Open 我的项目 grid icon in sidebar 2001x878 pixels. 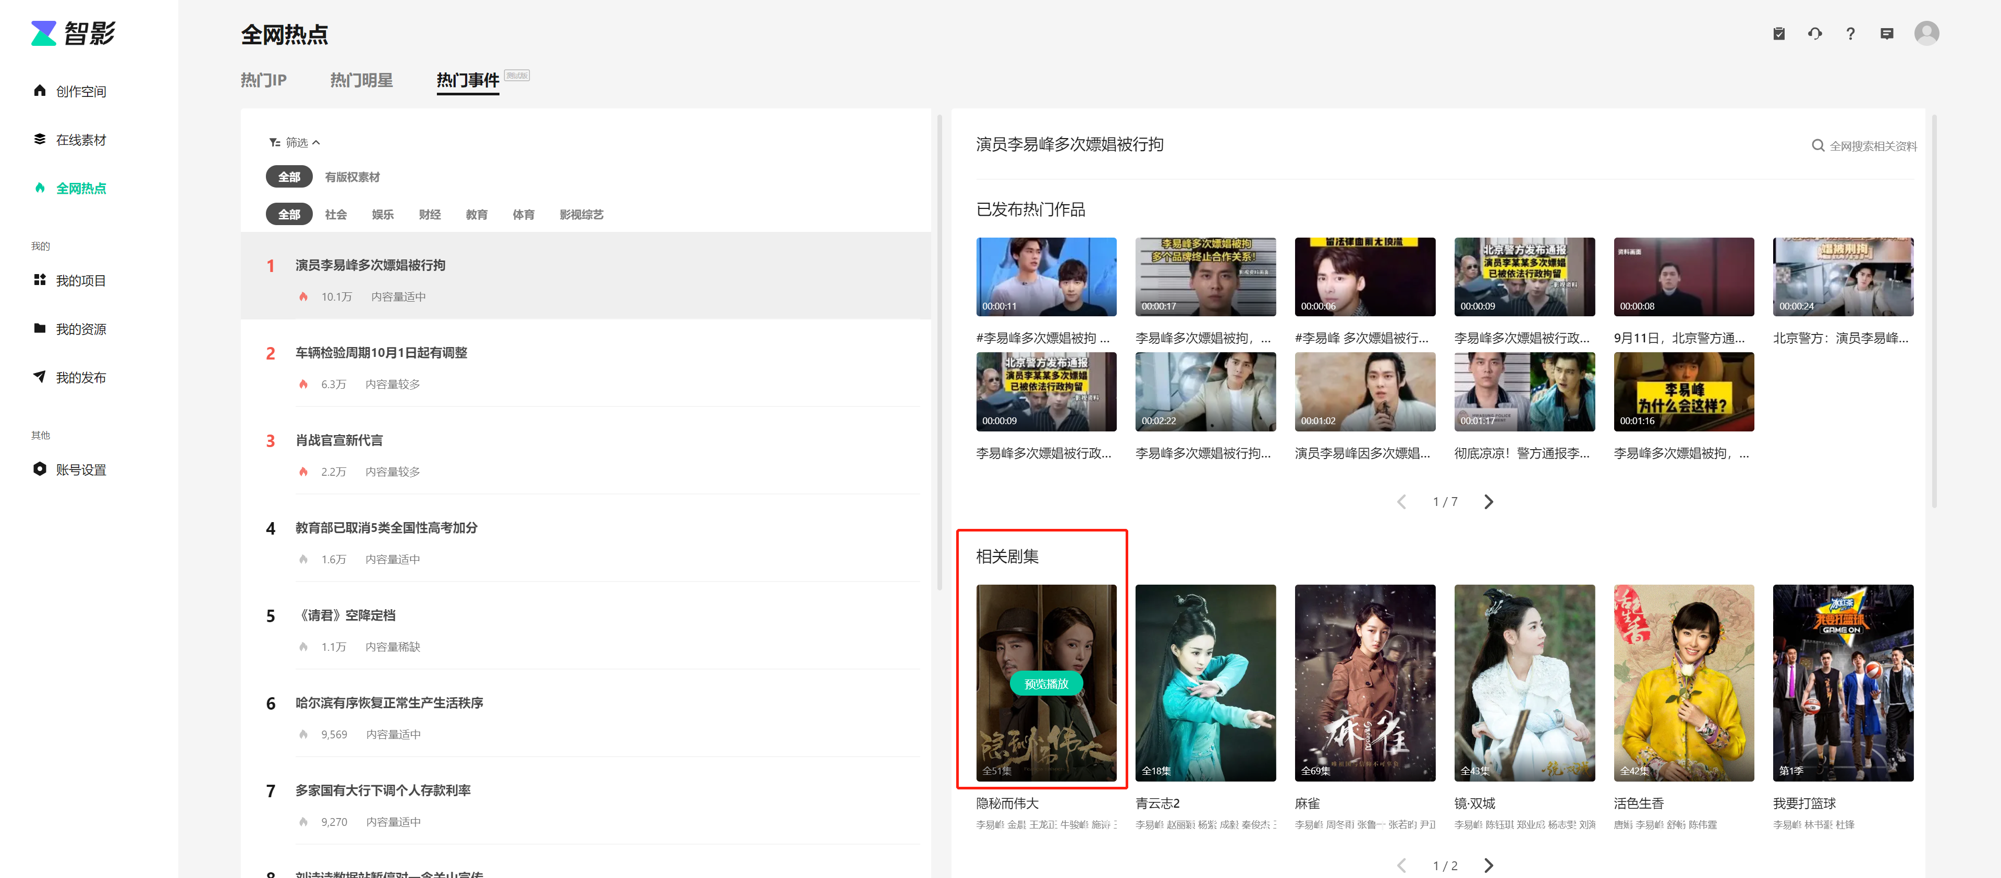pyautogui.click(x=40, y=279)
